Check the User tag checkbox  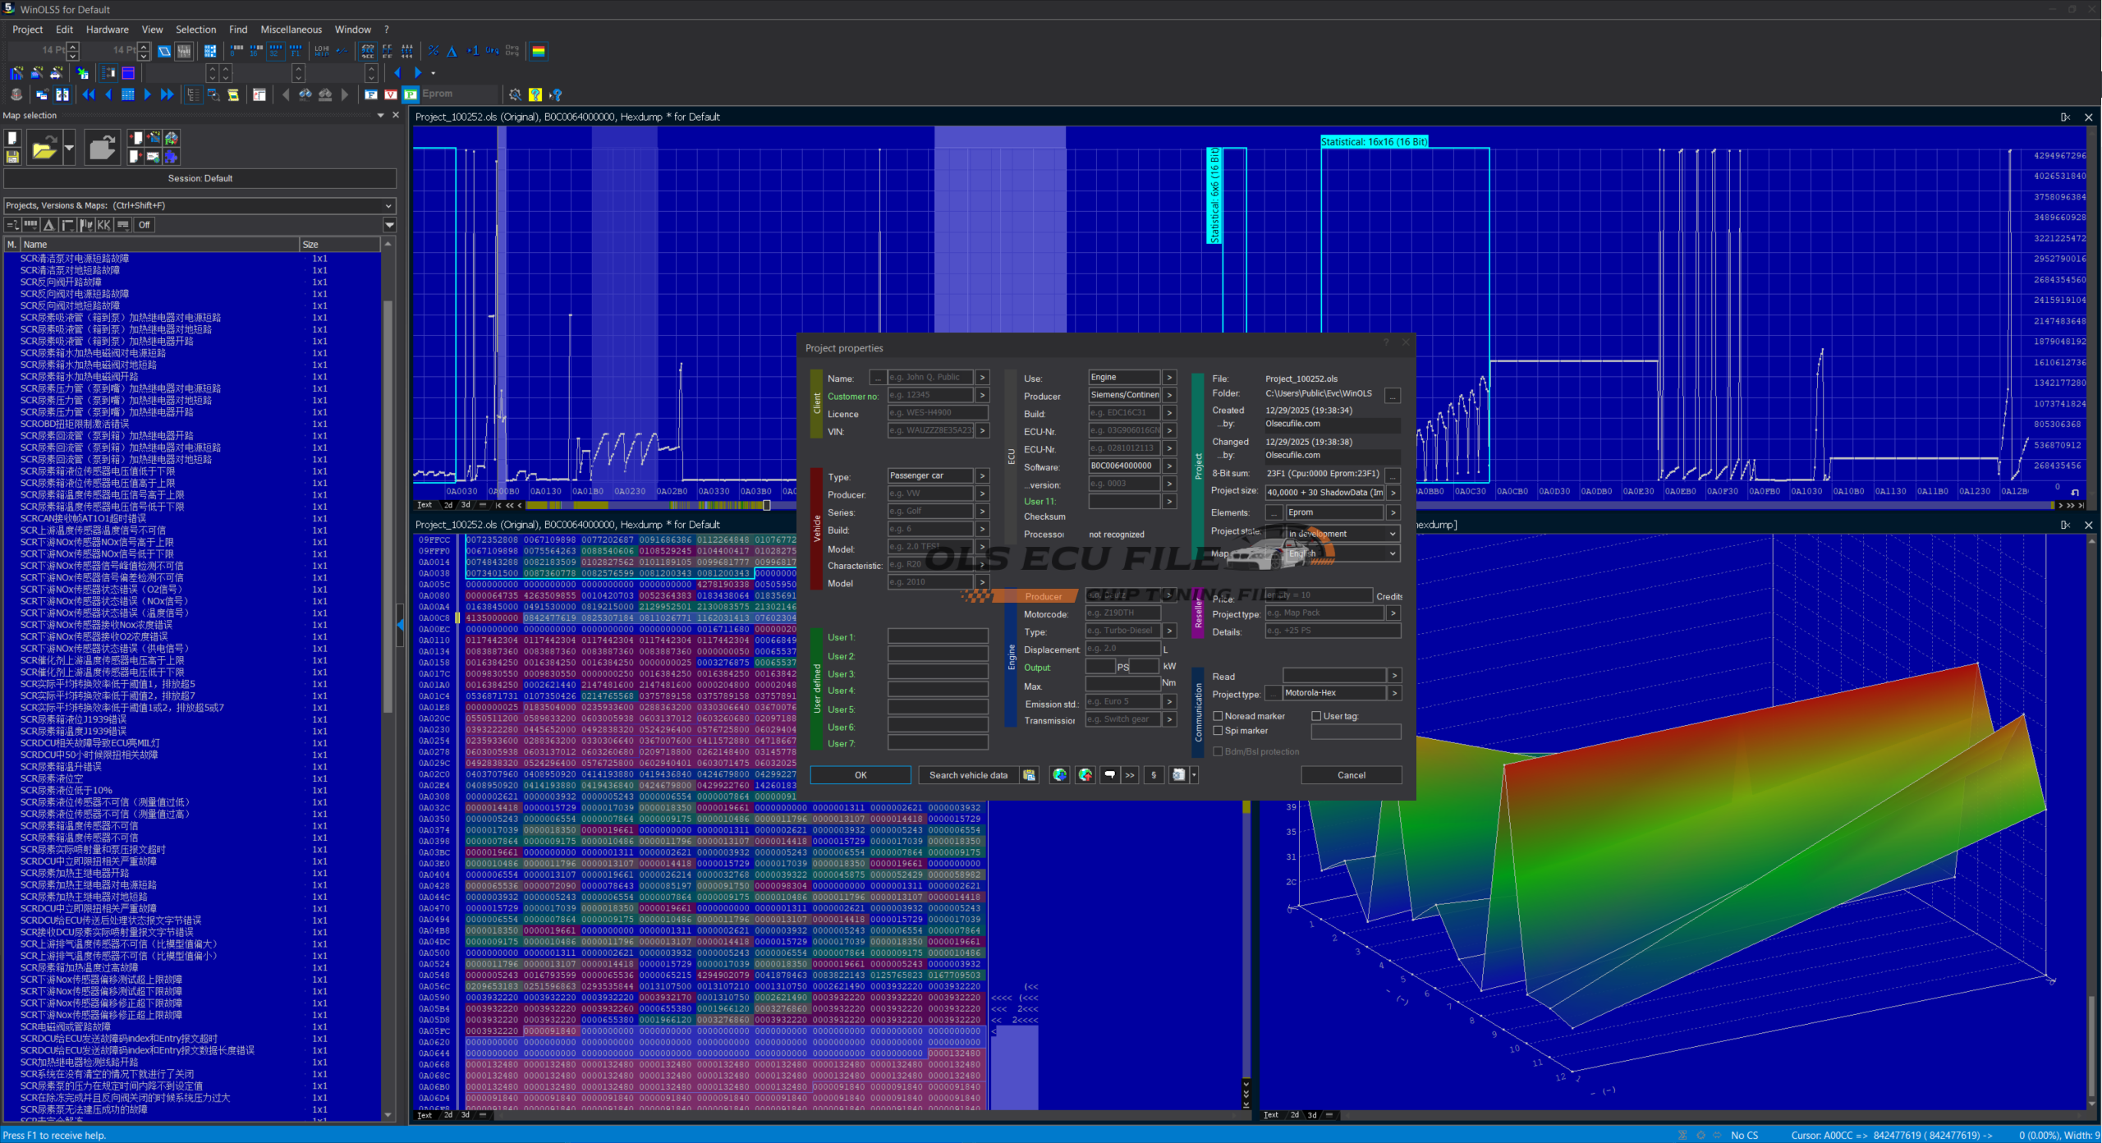(x=1316, y=716)
